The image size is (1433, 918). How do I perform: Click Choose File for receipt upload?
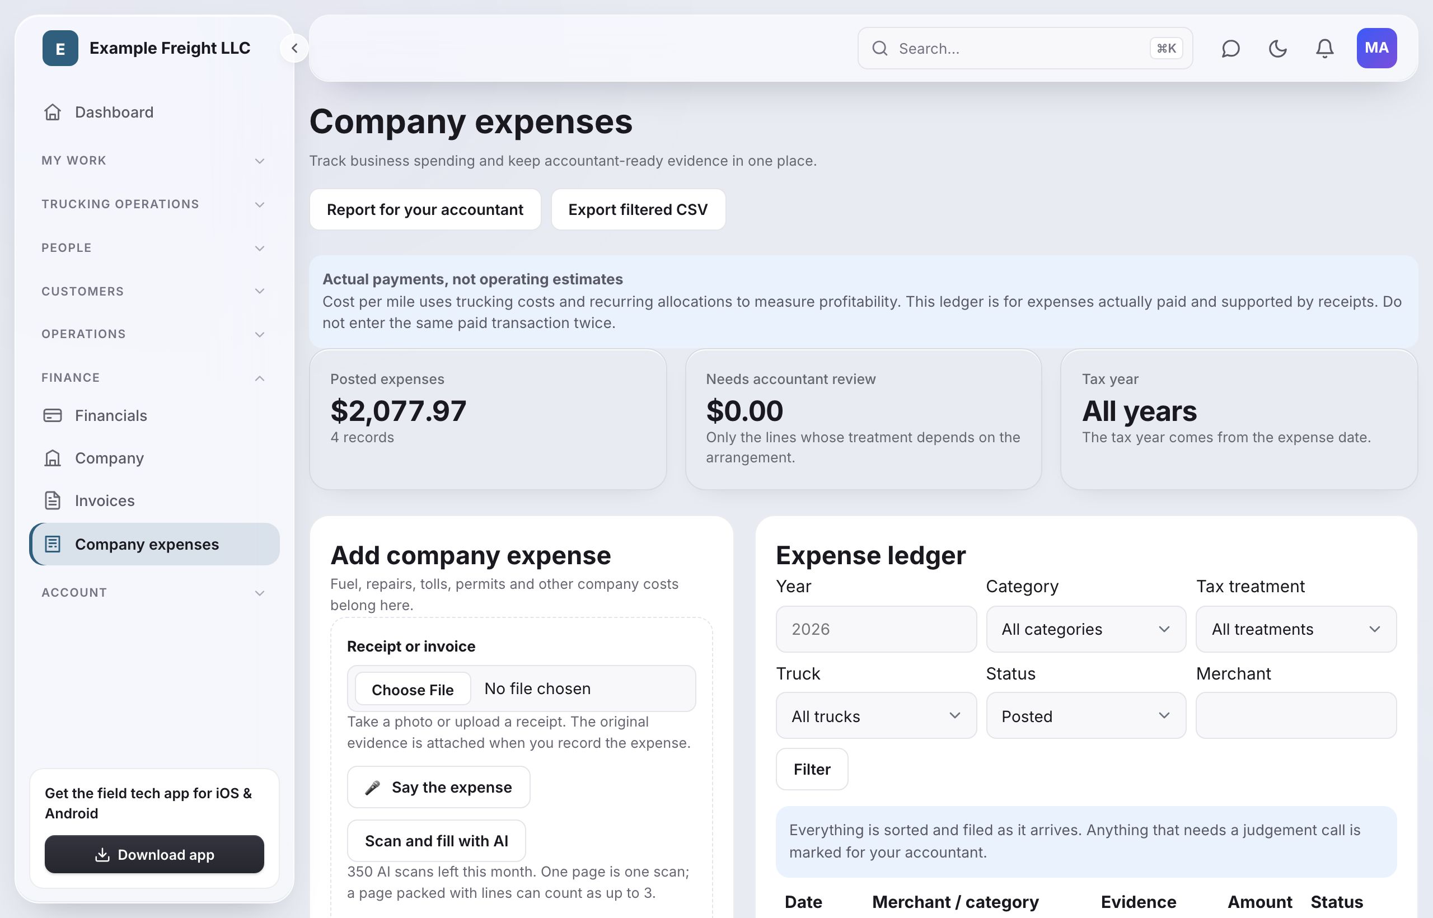tap(413, 689)
